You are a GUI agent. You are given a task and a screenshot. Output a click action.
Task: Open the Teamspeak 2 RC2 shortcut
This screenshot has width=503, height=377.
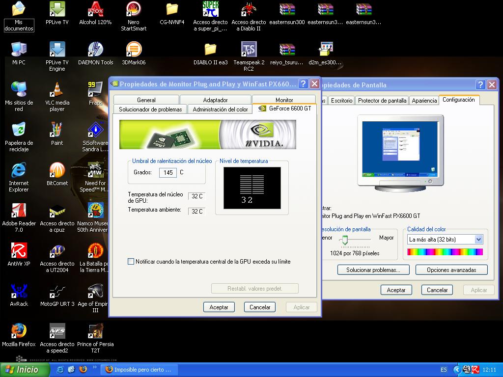(x=249, y=50)
